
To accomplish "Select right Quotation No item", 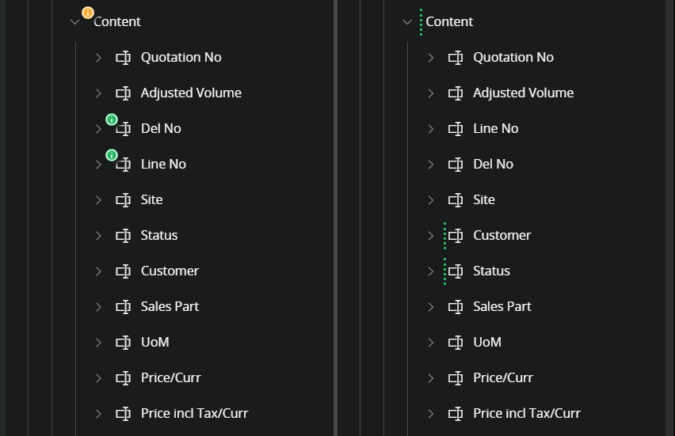I will tap(513, 58).
